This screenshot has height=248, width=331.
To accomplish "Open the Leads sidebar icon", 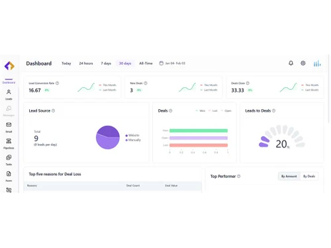I will click(x=9, y=92).
